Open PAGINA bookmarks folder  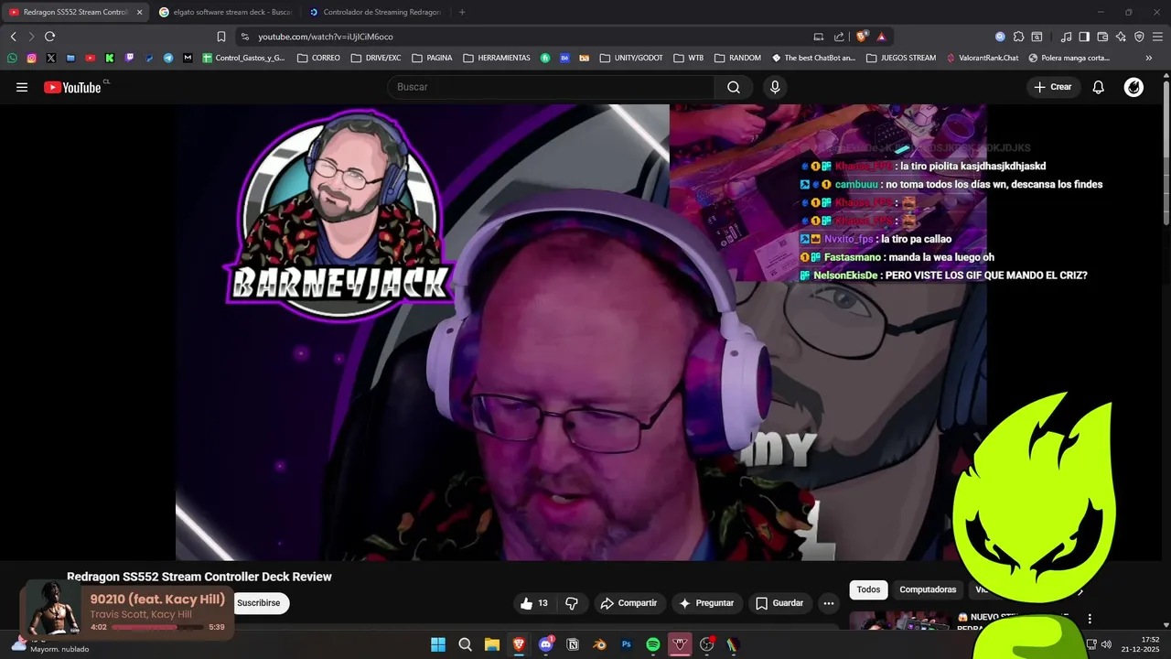432,58
